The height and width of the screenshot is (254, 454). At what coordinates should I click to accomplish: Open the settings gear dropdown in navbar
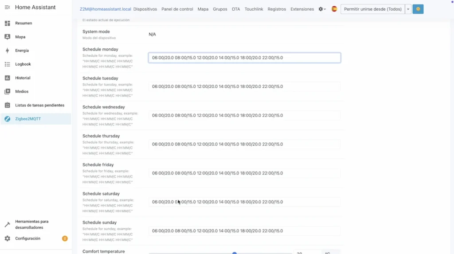(322, 9)
